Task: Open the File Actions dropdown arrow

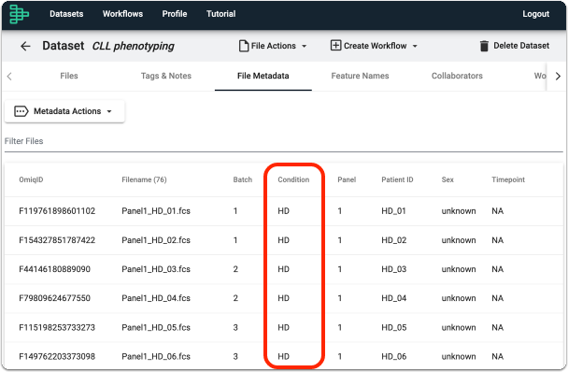Action: (x=305, y=46)
